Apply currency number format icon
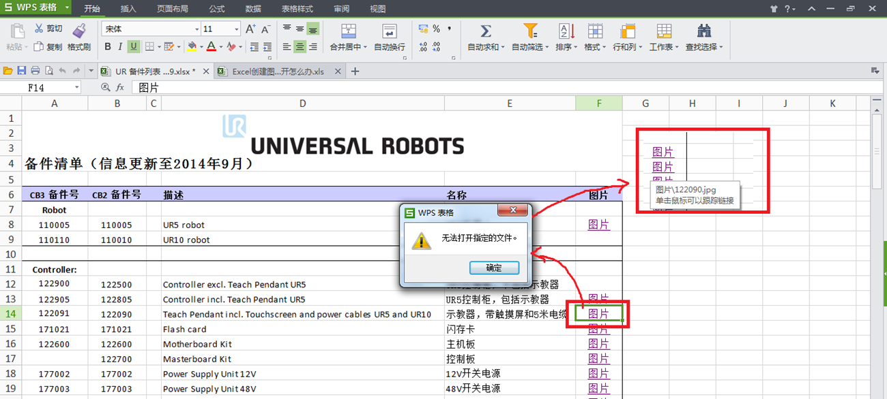The height and width of the screenshot is (399, 887). 423,29
